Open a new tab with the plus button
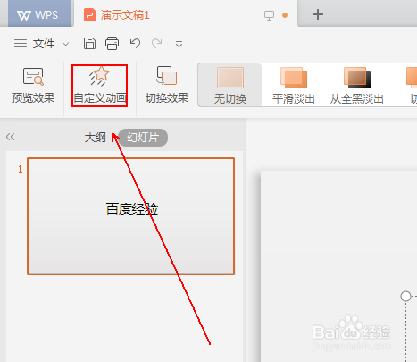 coord(318,14)
